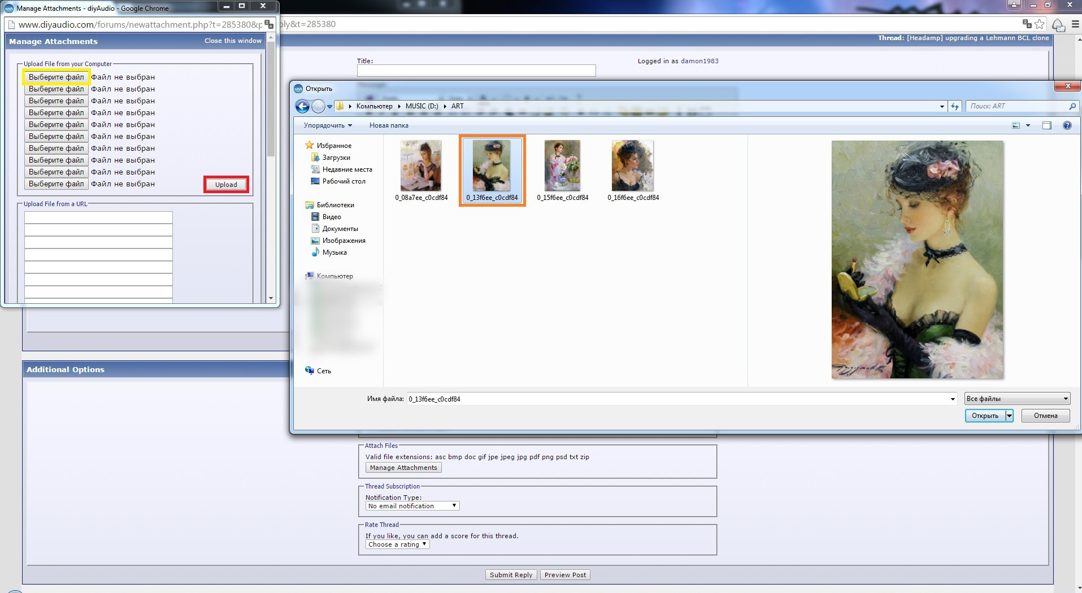Screen dimensions: 1082x593
Task: Open dialog help question mark icon
Action: 1067,125
